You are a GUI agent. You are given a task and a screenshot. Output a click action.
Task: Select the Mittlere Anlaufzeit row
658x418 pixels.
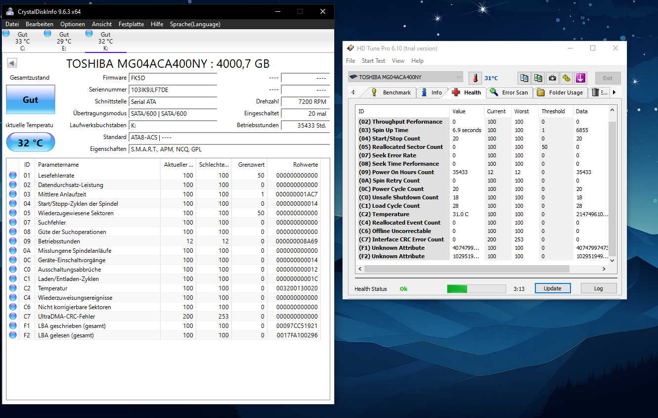tap(164, 194)
